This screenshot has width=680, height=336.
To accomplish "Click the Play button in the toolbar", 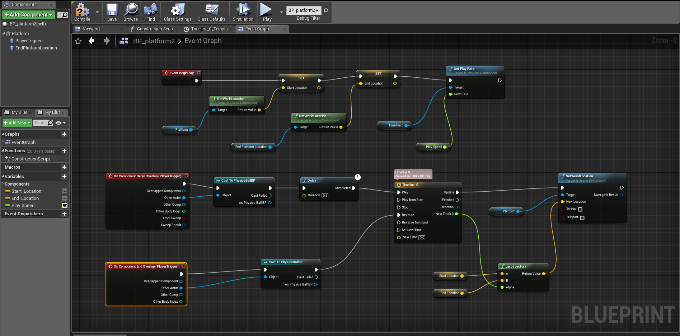I will pos(267,12).
